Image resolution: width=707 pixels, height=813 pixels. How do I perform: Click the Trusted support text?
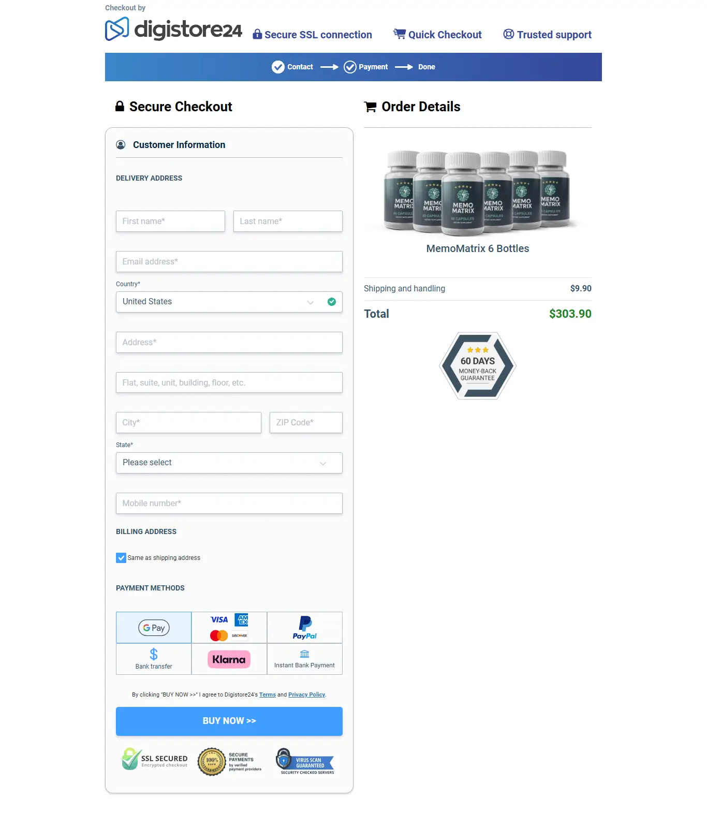(x=554, y=35)
